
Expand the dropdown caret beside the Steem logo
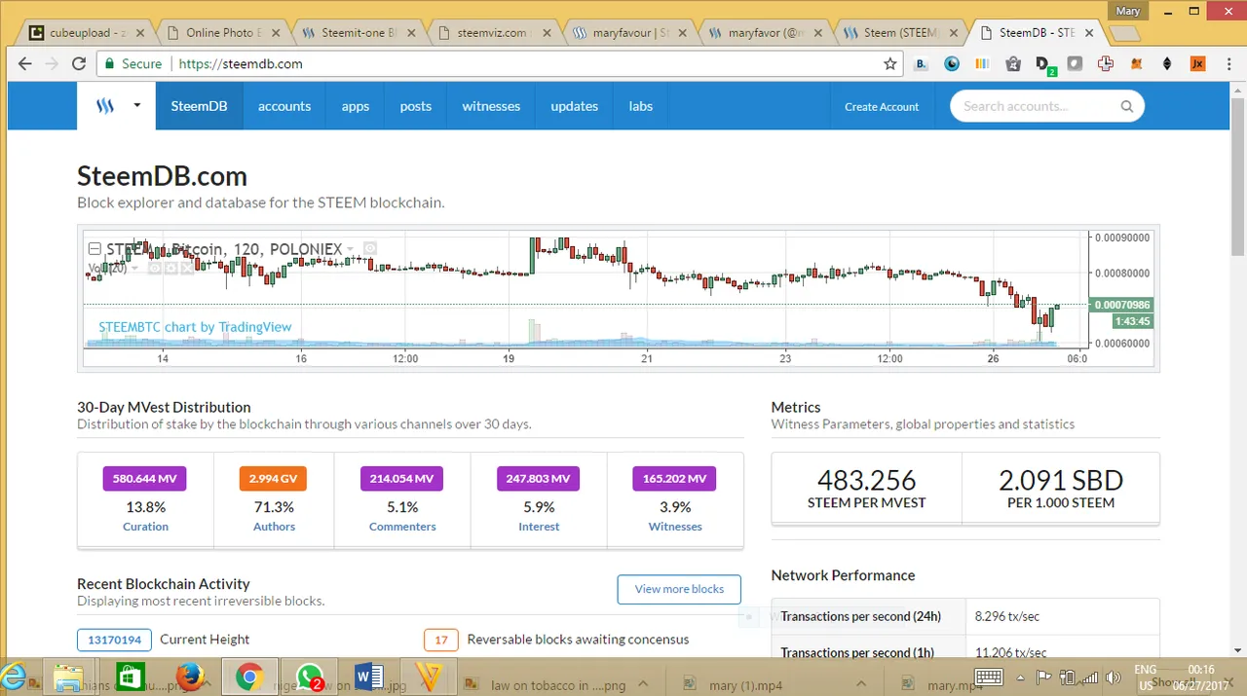click(x=137, y=105)
